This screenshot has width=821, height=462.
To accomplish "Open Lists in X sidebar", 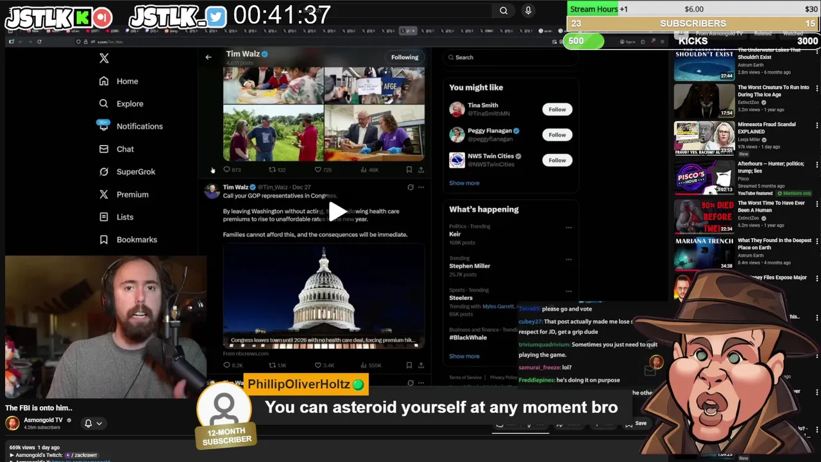I will (116, 217).
